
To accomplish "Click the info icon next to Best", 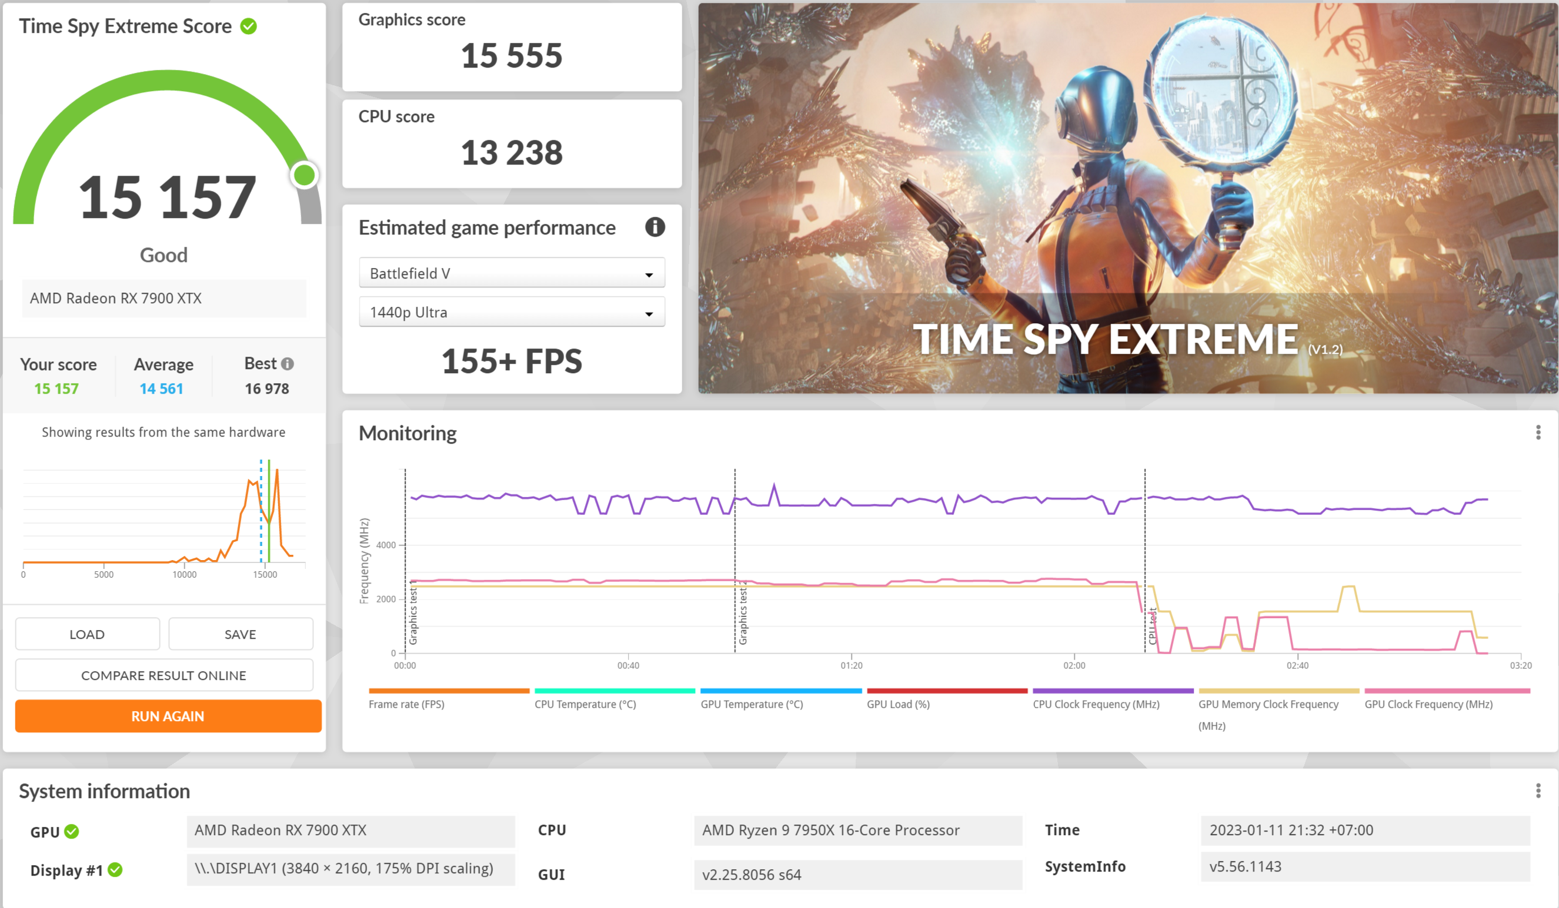I will [x=287, y=364].
